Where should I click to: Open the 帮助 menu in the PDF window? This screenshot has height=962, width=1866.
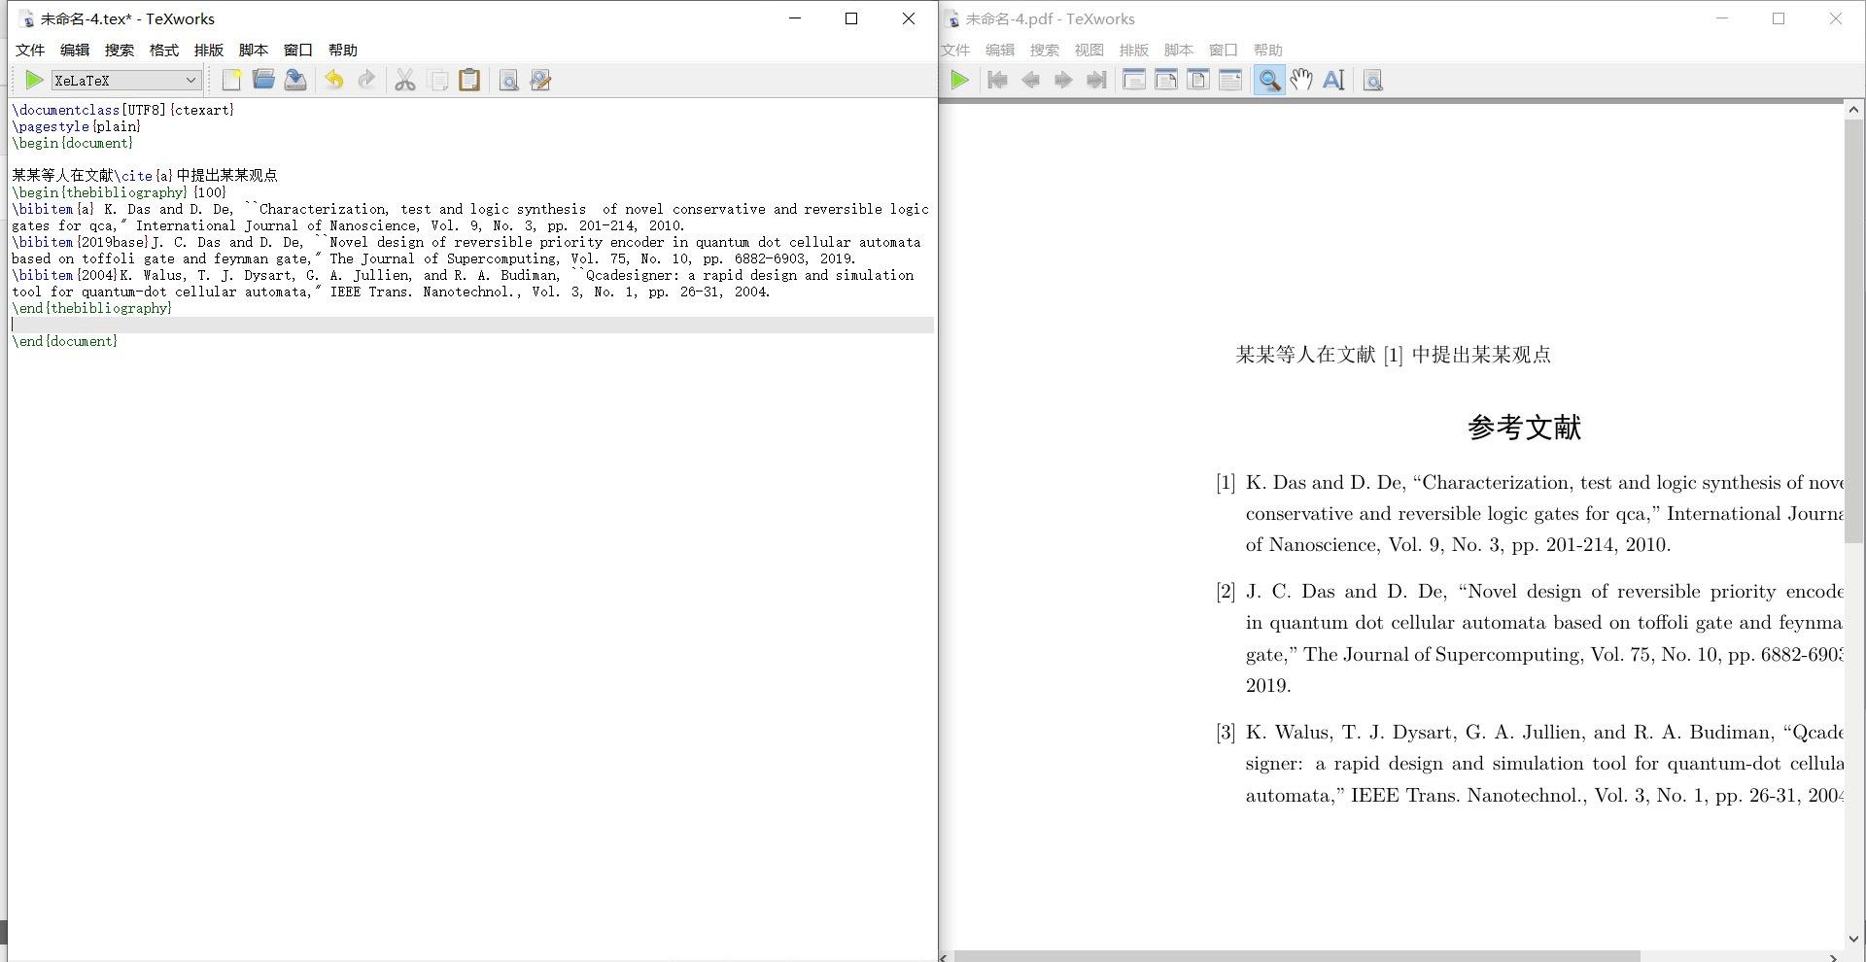tap(1268, 51)
